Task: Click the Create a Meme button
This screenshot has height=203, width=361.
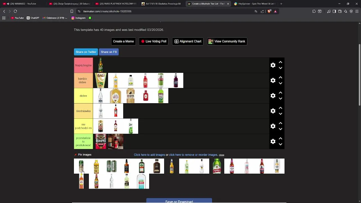Action: click(123, 41)
